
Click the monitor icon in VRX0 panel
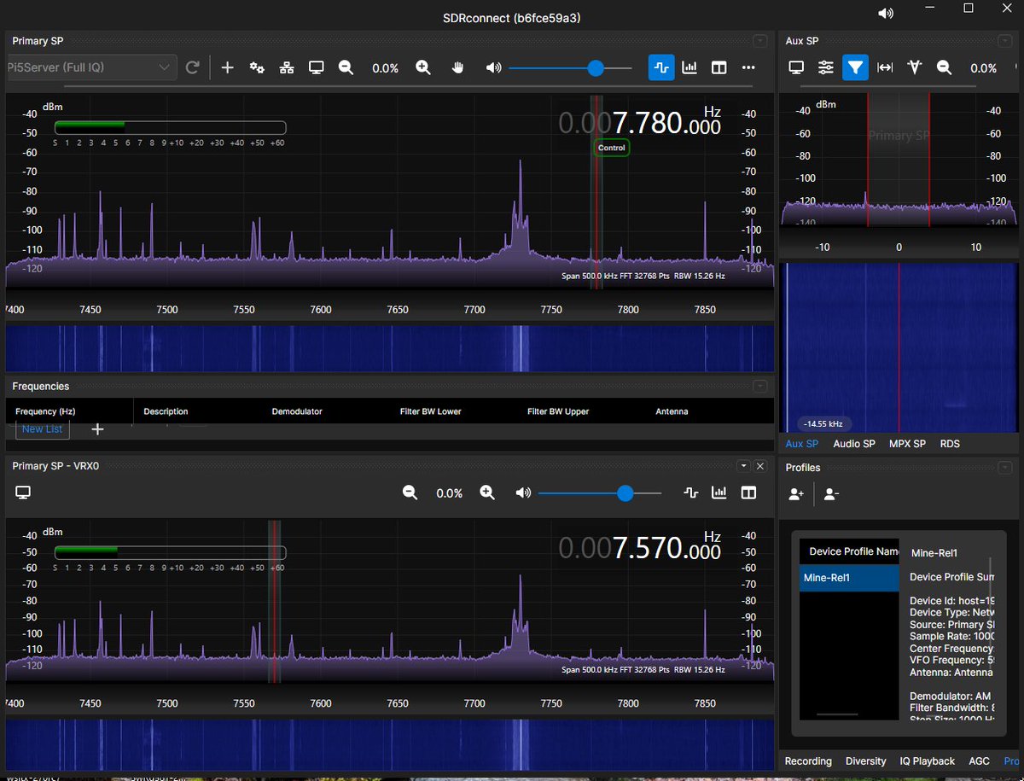[23, 492]
